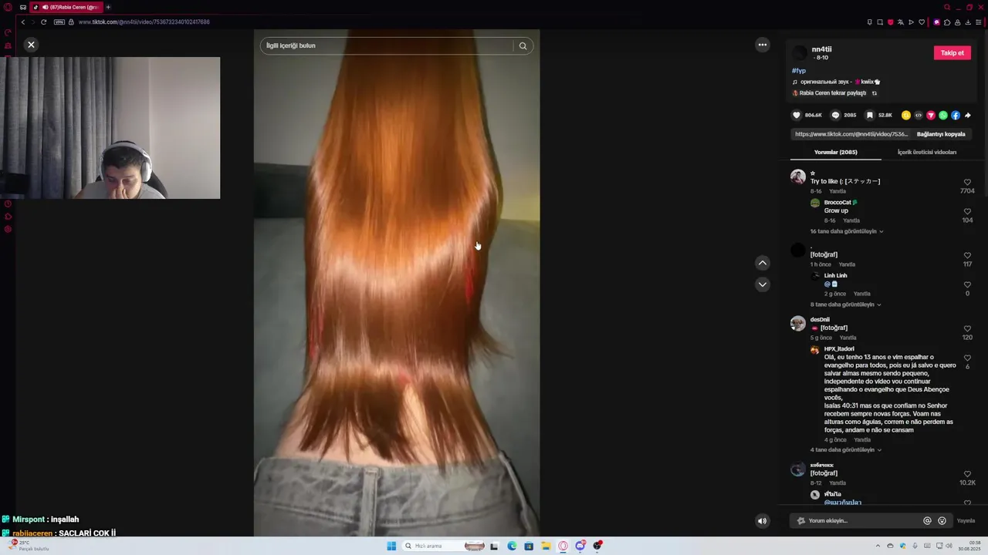
Task: Select the Rabia Ceren TikTok tab
Action: (x=66, y=7)
